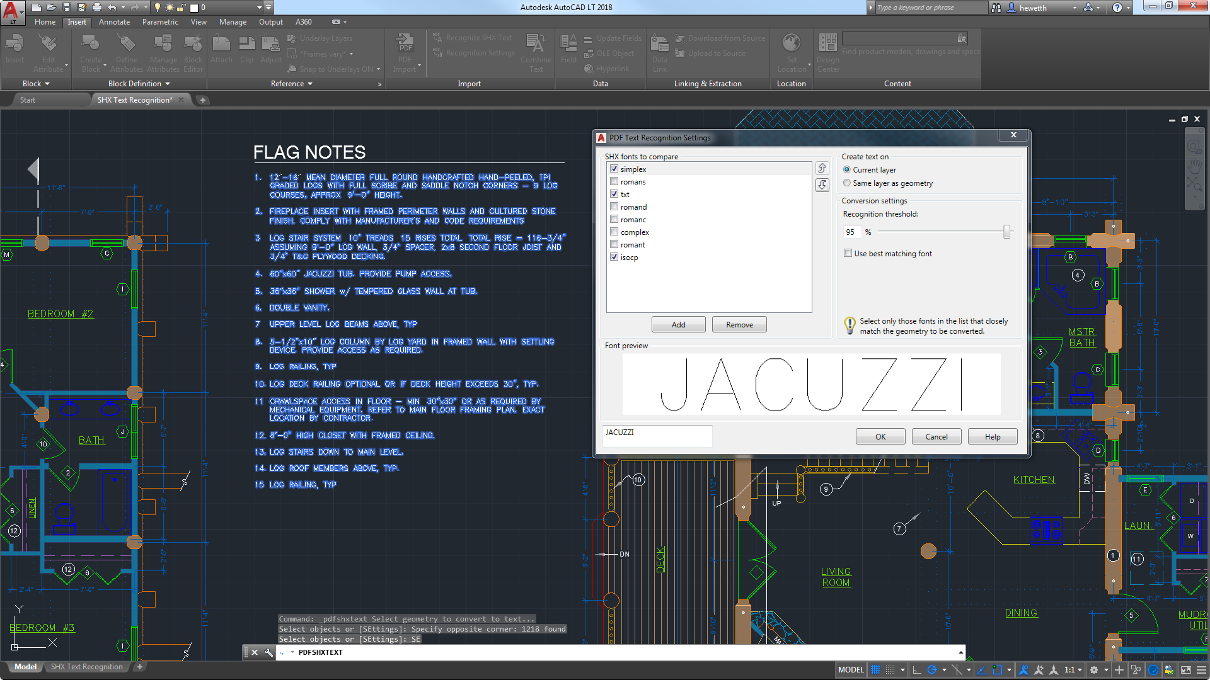Insert a Field

(x=568, y=50)
